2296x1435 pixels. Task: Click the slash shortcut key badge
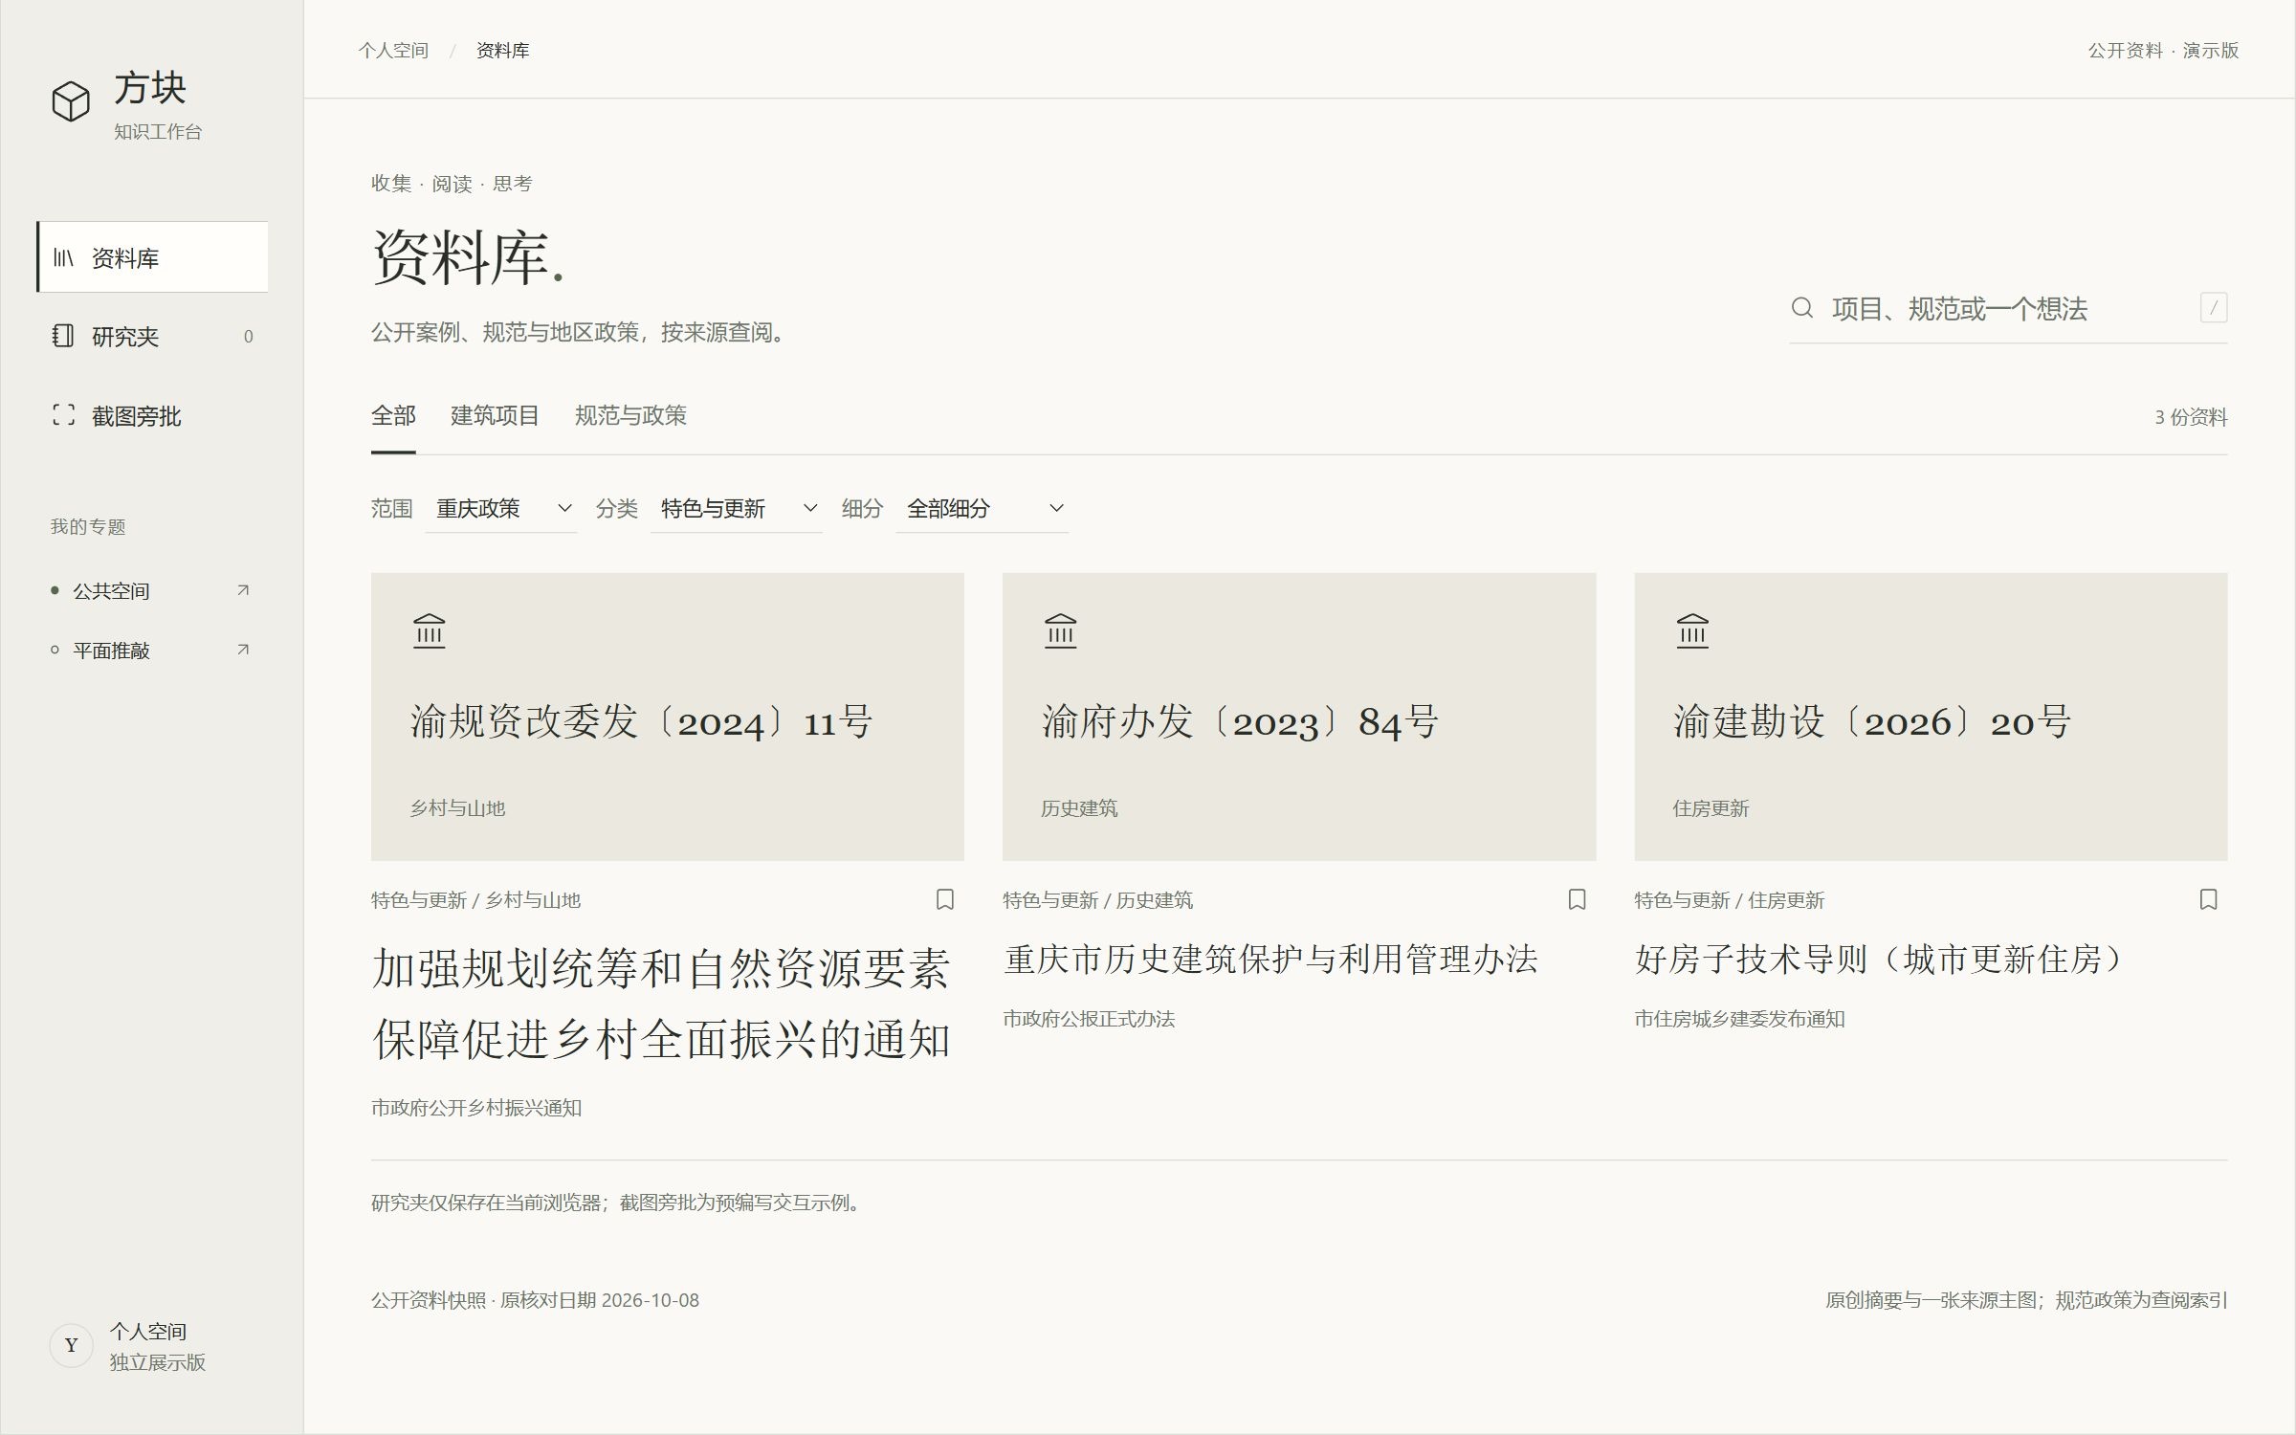2214,308
